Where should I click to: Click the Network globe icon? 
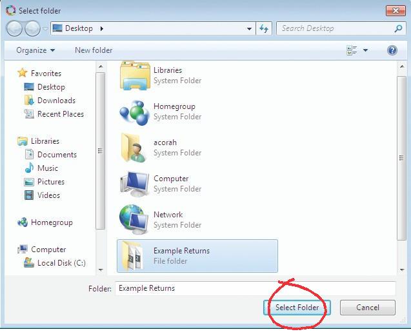pos(135,220)
